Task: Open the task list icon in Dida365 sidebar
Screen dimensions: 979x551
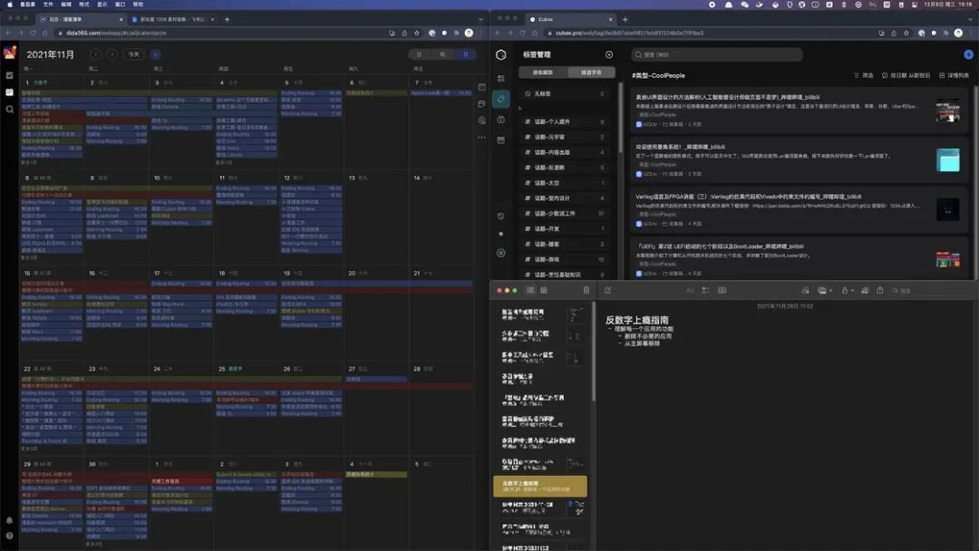Action: click(x=9, y=75)
